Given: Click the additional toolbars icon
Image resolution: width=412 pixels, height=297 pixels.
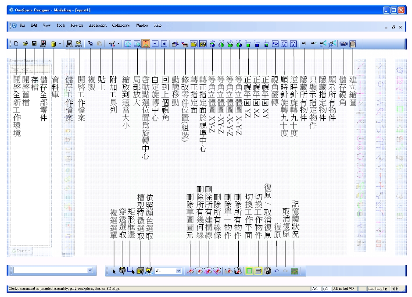Looking at the screenshot, I should click(112, 44).
